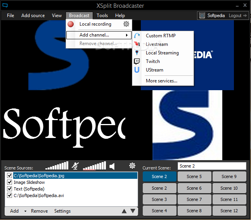Select C:\Softpedia\Softpedia.jpg source row
This screenshot has height=220, width=251.
pos(71,176)
